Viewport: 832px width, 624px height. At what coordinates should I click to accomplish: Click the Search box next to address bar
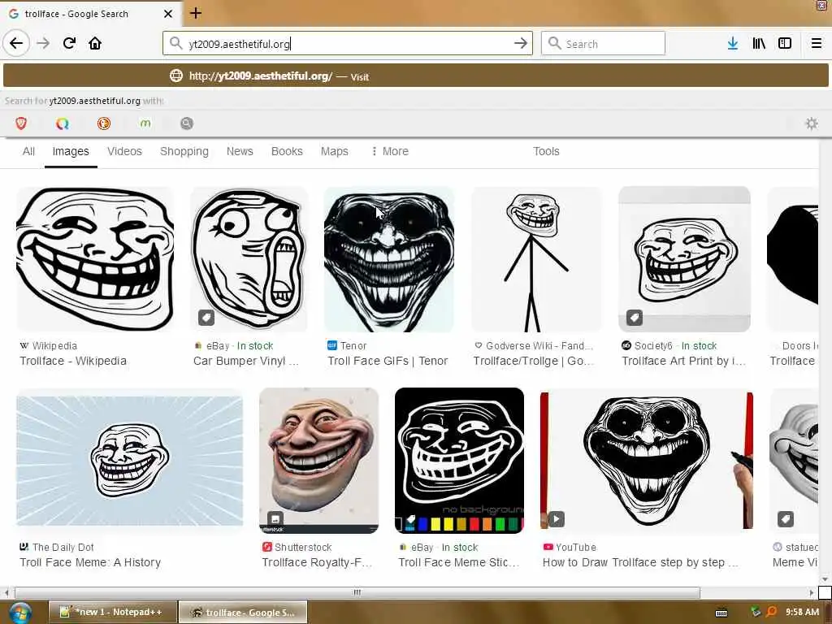pyautogui.click(x=604, y=44)
